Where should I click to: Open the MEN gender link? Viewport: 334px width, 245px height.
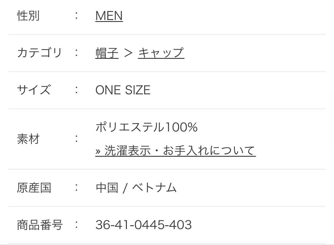tap(109, 16)
